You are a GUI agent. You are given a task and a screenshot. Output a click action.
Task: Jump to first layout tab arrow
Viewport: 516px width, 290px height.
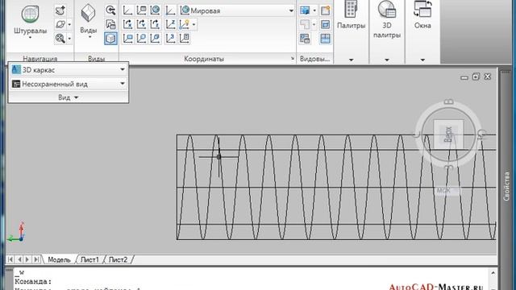pos(10,259)
